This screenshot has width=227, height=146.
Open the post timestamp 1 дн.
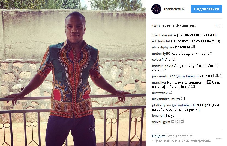(219, 26)
